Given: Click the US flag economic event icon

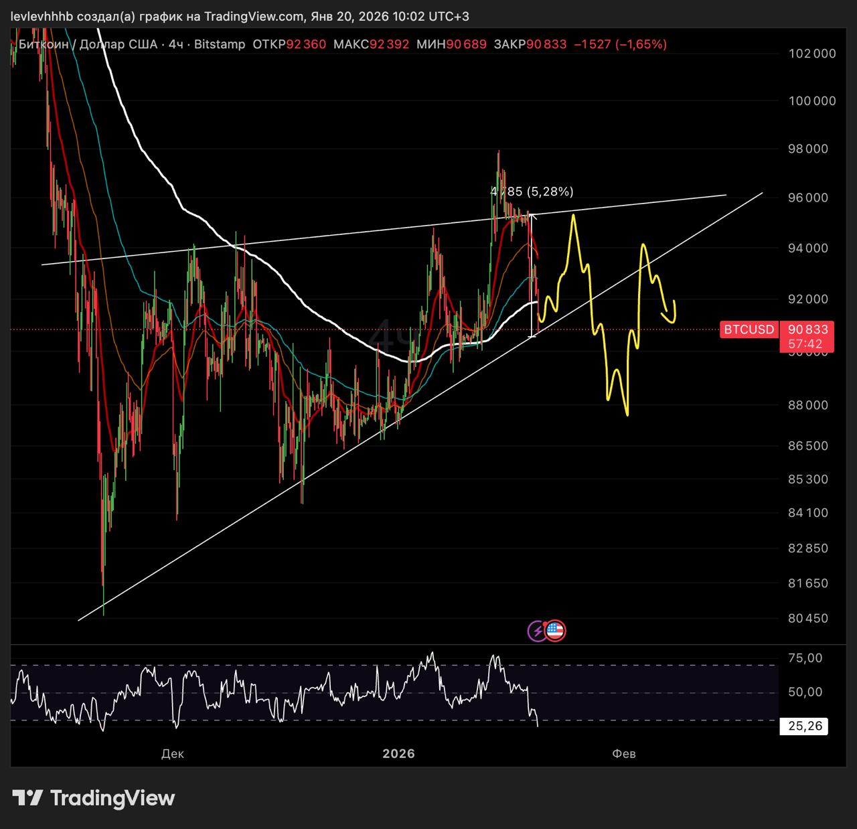Looking at the screenshot, I should pyautogui.click(x=555, y=631).
